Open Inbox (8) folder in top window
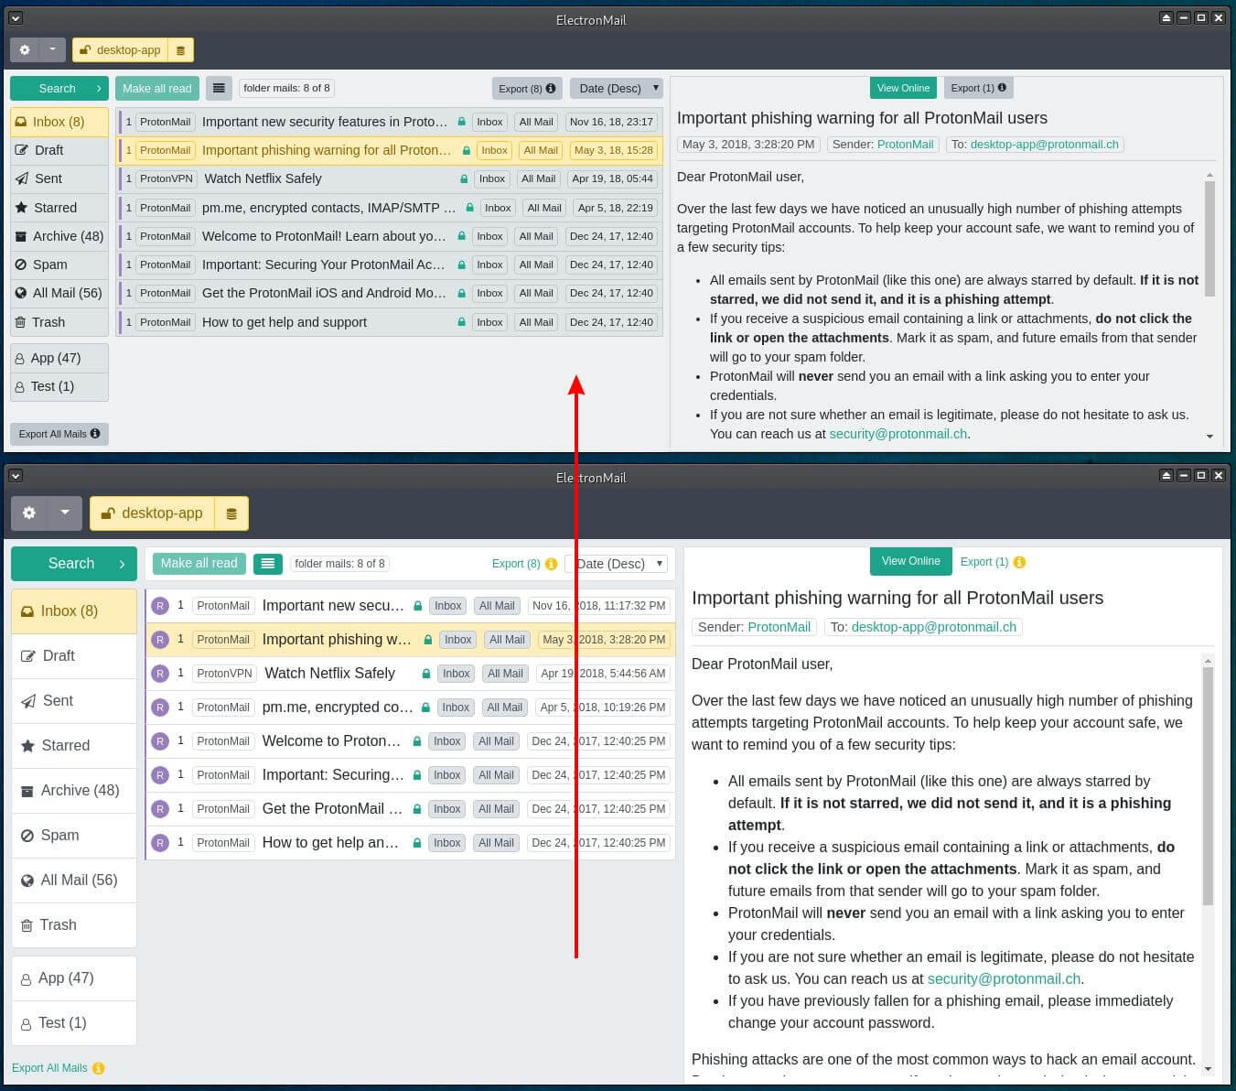The height and width of the screenshot is (1091, 1236). 59,122
